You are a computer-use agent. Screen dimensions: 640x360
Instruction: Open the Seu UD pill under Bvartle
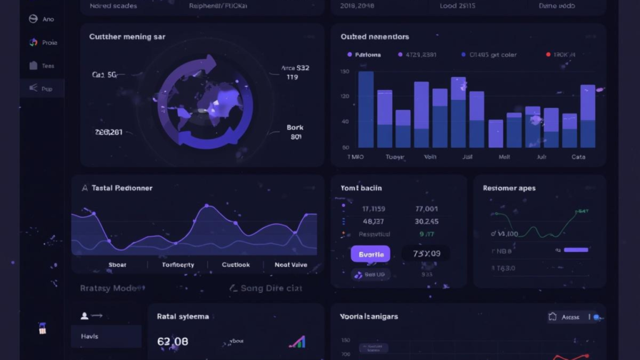click(x=371, y=274)
